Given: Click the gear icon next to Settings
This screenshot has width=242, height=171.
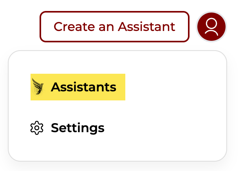Looking at the screenshot, I should click(37, 128).
